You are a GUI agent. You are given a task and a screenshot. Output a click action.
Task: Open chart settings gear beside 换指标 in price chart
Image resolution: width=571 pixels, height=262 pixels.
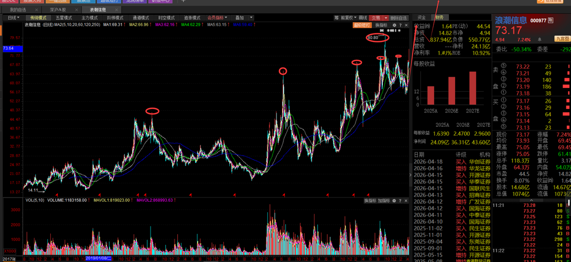[394, 25]
